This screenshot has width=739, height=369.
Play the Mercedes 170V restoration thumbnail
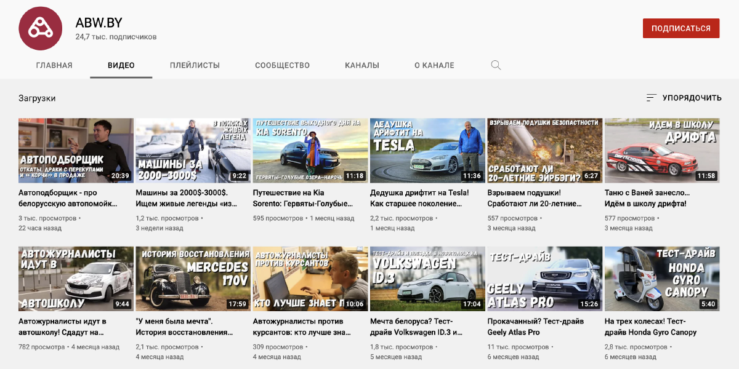(193, 279)
